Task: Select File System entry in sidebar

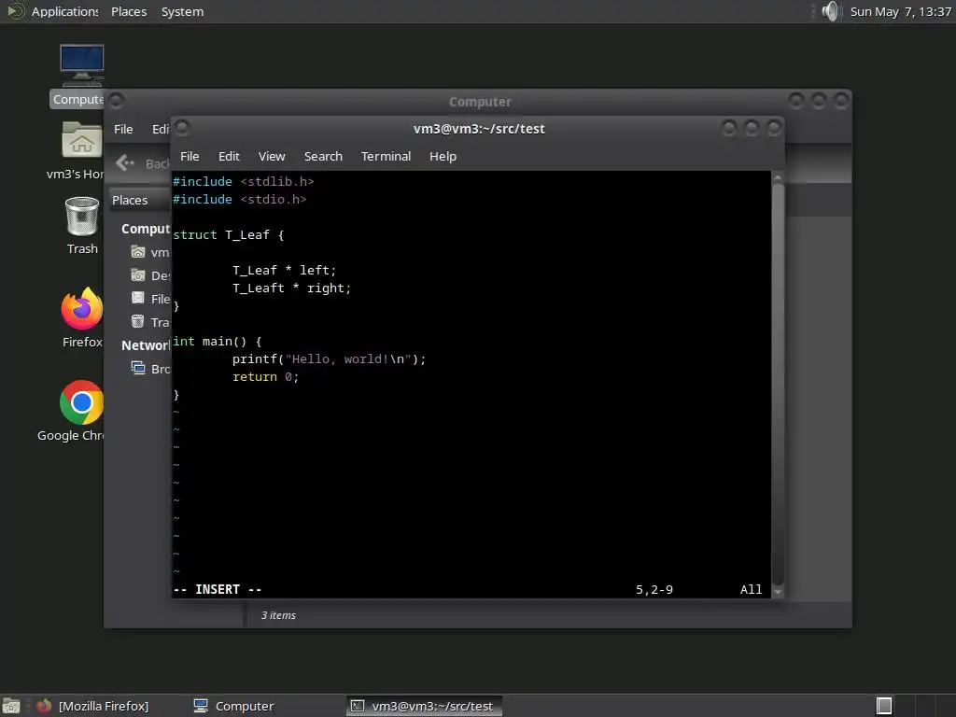Action: click(150, 299)
